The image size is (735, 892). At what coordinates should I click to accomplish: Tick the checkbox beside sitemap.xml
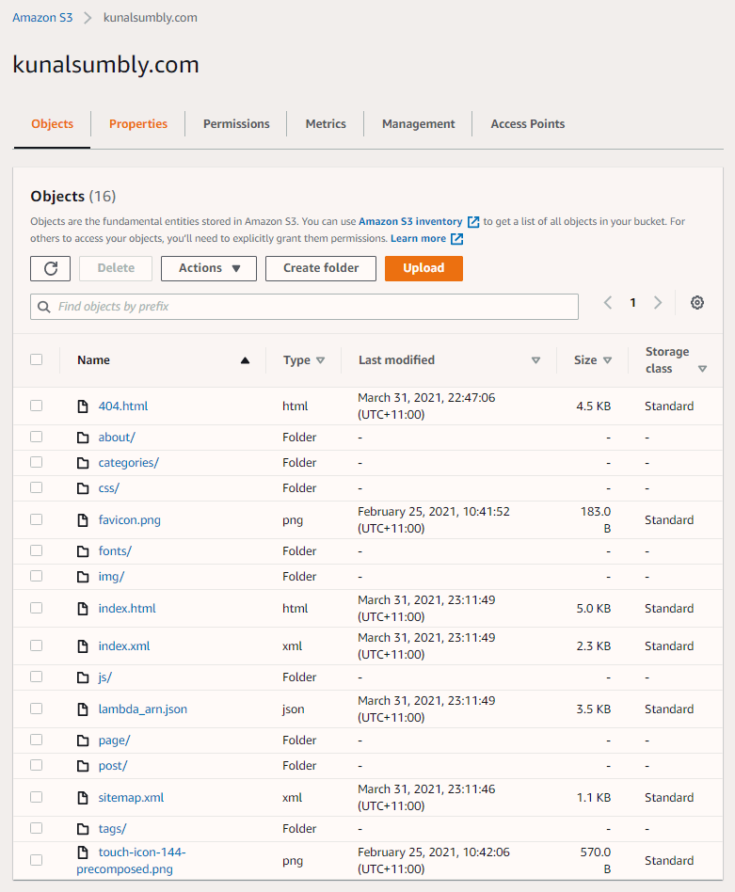click(x=36, y=797)
